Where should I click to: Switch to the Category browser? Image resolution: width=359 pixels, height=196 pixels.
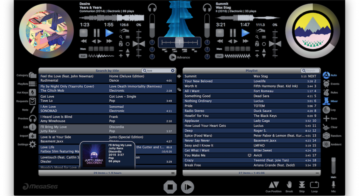32,75
